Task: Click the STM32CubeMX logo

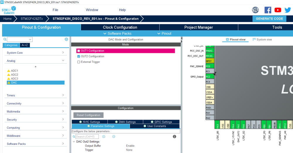Action: (9, 10)
